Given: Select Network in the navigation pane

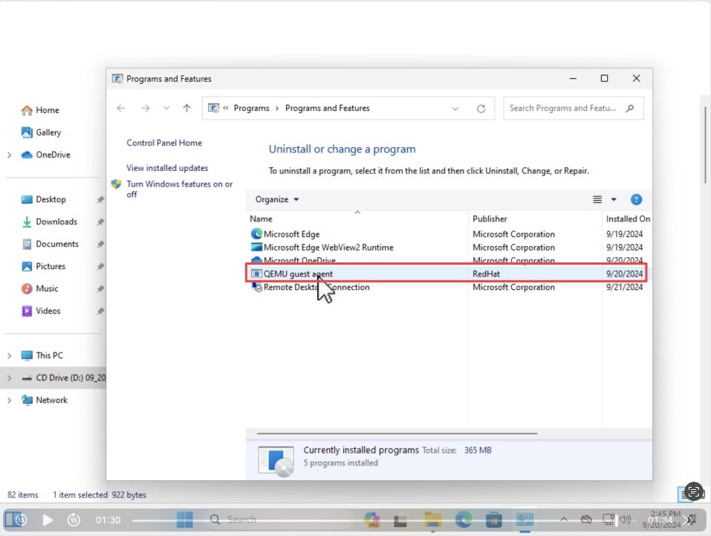Looking at the screenshot, I should [x=45, y=400].
